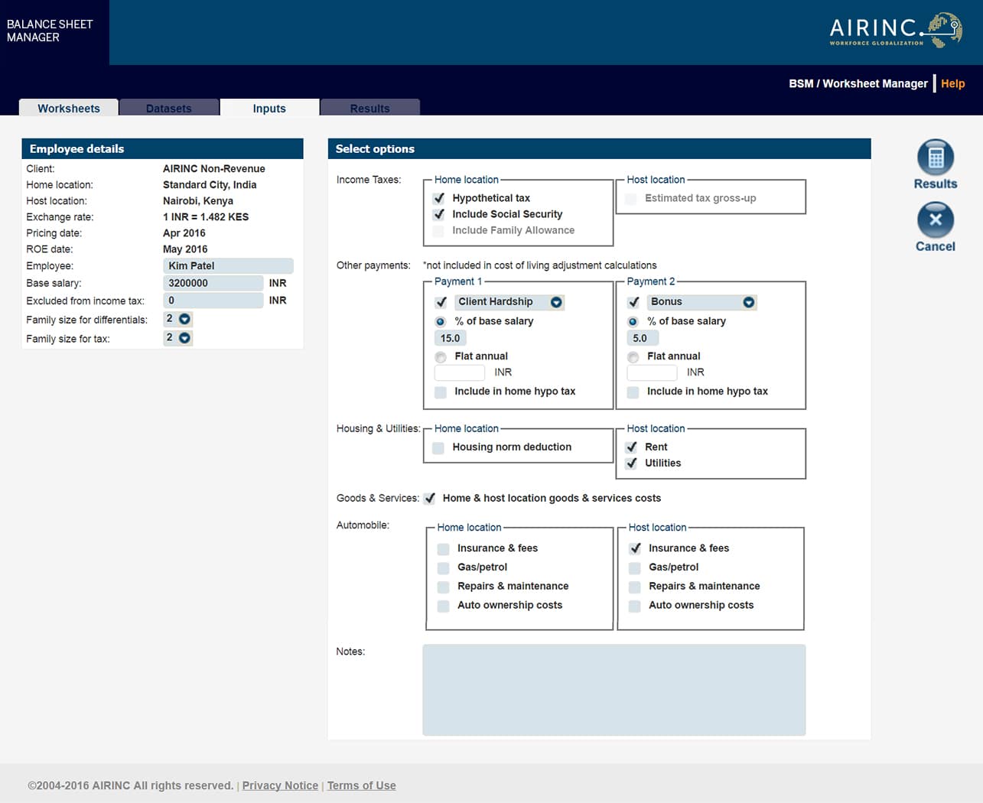
Task: Uncheck host location Rent checkbox
Action: [631, 447]
